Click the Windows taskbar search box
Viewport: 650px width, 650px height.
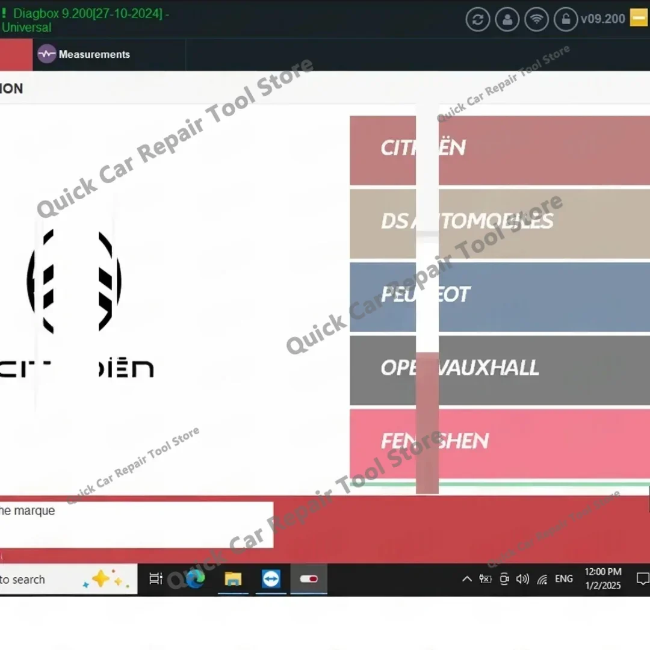(x=69, y=579)
